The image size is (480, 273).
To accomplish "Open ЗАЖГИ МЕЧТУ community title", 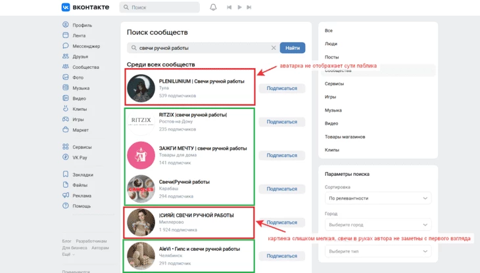I will pyautogui.click(x=203, y=148).
